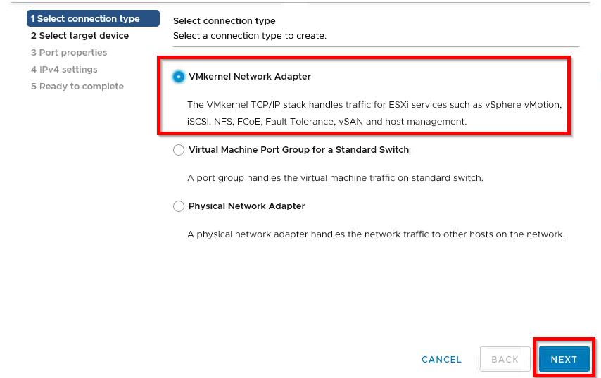
Task: Open the IPv4 settings wizard step
Action: coord(64,70)
